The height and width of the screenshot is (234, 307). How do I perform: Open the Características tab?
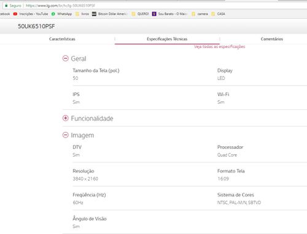(62, 39)
